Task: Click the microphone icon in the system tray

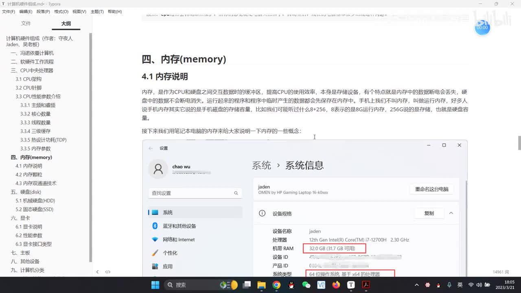Action: click(449, 285)
